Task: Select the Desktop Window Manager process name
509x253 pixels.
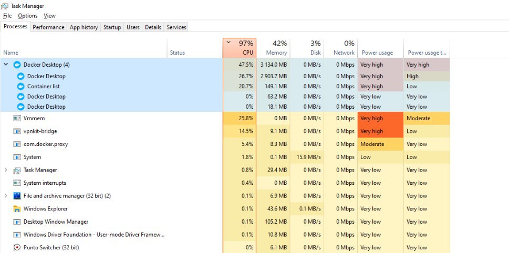Action: 56,222
